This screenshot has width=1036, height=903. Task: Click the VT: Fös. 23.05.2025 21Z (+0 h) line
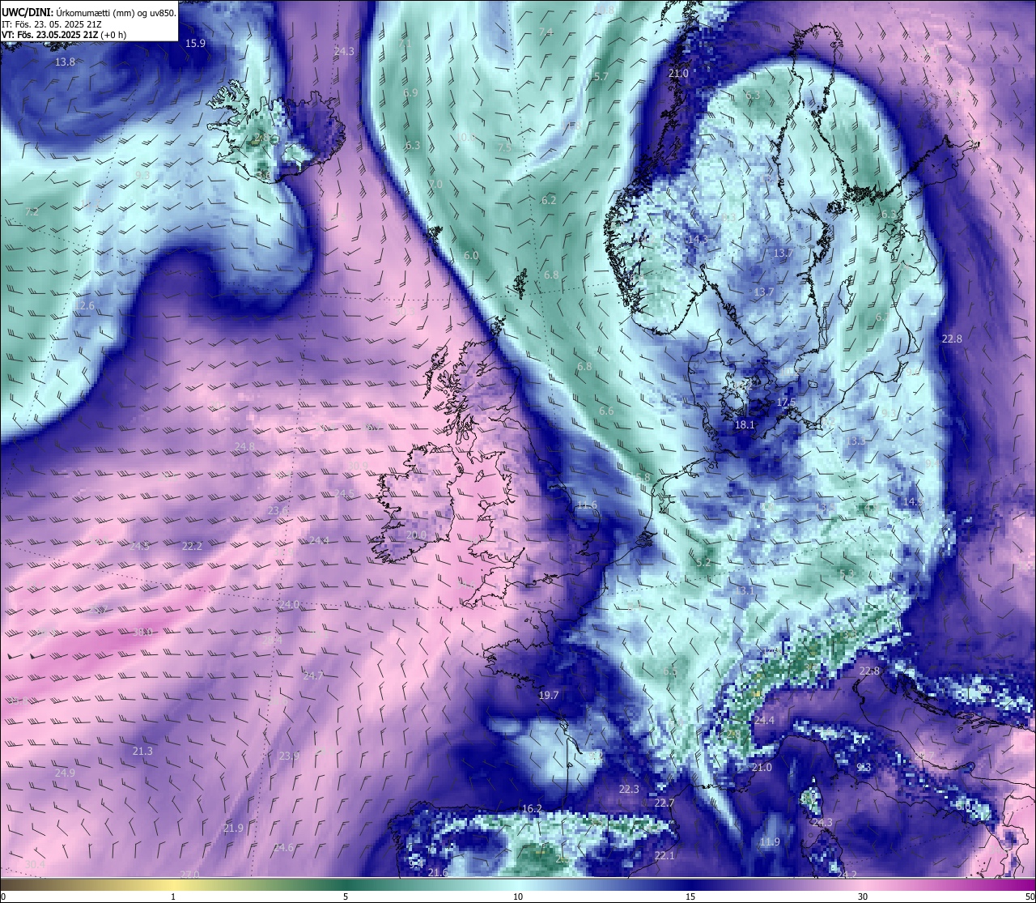64,35
